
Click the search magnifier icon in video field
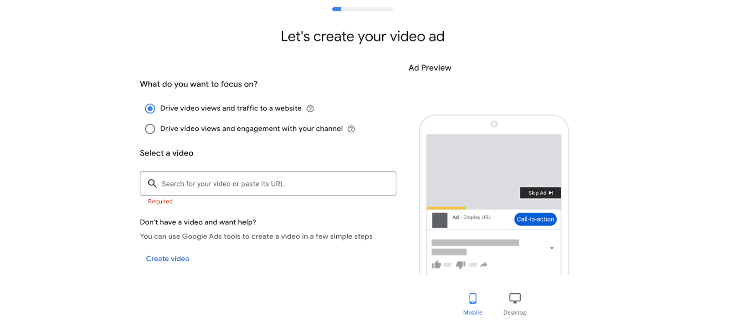pos(152,183)
